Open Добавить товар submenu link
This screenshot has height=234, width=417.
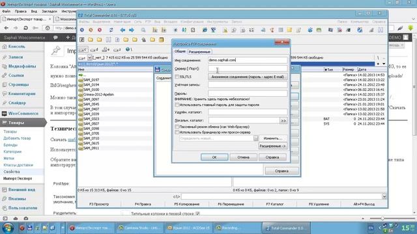[x=17, y=138]
